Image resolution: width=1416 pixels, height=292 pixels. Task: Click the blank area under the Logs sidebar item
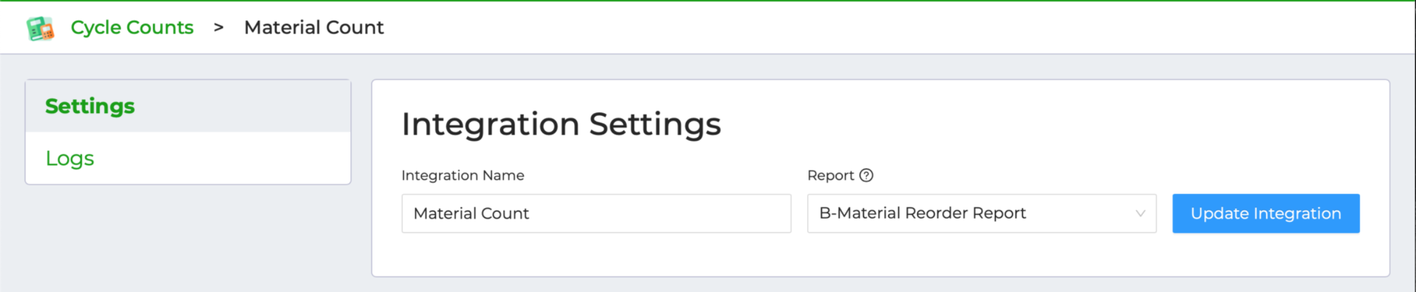[188, 235]
